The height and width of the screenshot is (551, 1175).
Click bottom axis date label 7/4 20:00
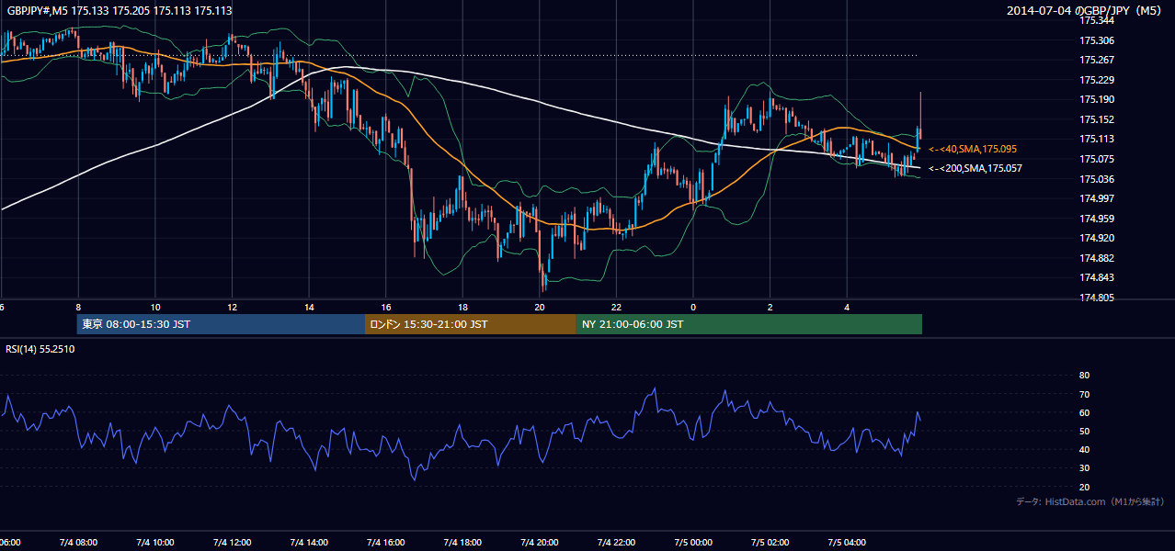[540, 542]
